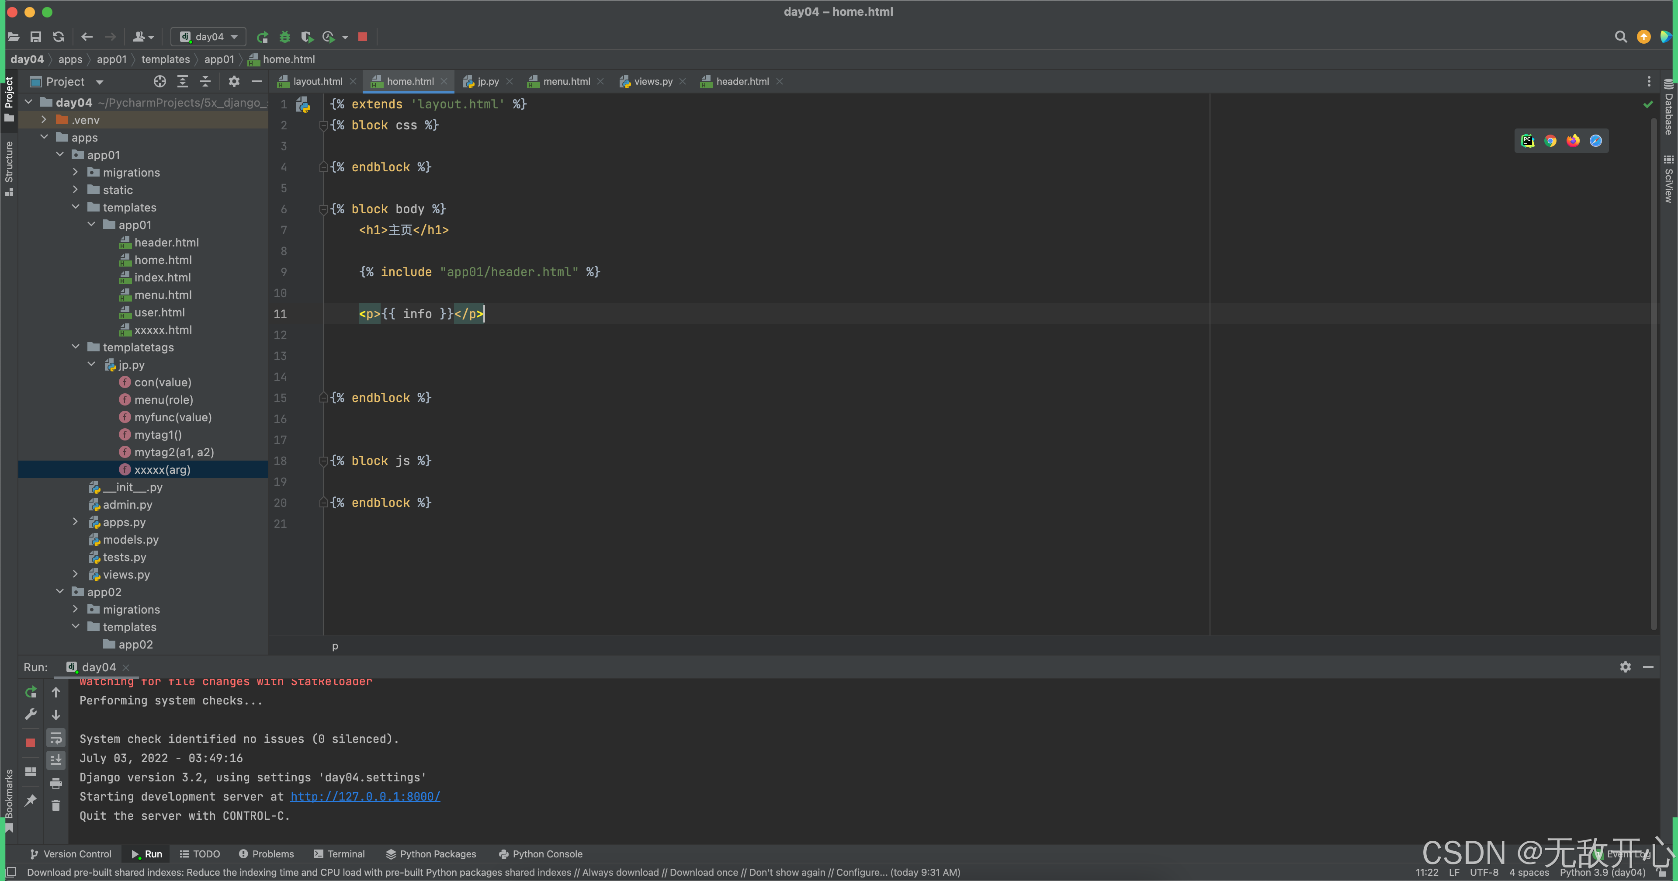The height and width of the screenshot is (881, 1678).
Task: Fold the block js at line 18
Action: click(x=323, y=461)
